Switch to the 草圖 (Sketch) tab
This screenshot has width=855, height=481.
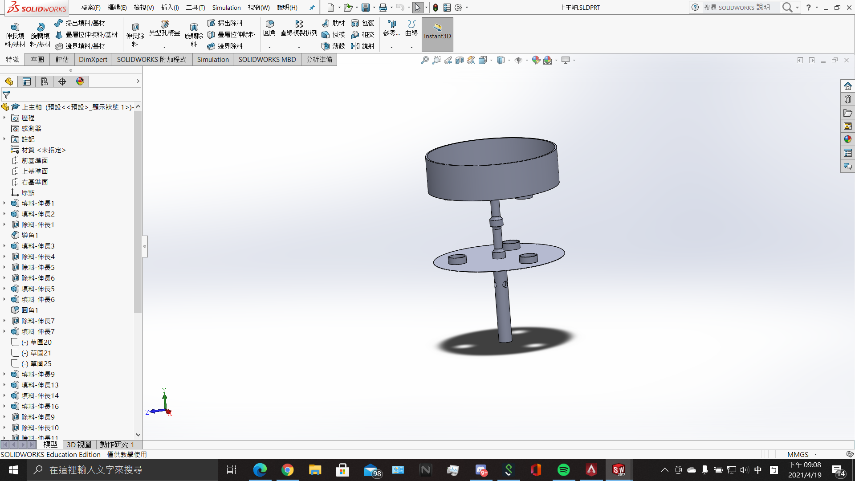[37, 59]
